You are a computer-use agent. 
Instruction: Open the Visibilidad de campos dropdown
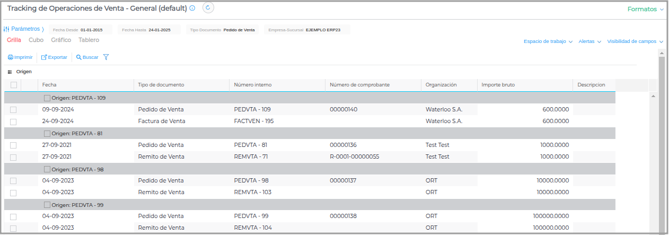pos(635,41)
